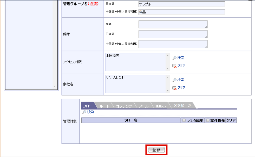The width and height of the screenshot is (255, 157).
Task: Click magnifier icon under the フロー tab
Action: tap(84, 112)
